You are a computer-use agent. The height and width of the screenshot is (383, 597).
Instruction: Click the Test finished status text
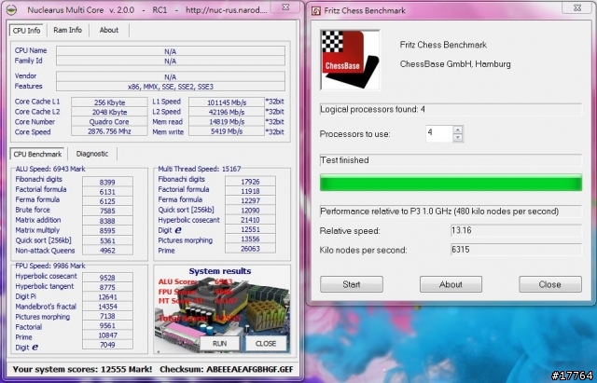coord(344,160)
